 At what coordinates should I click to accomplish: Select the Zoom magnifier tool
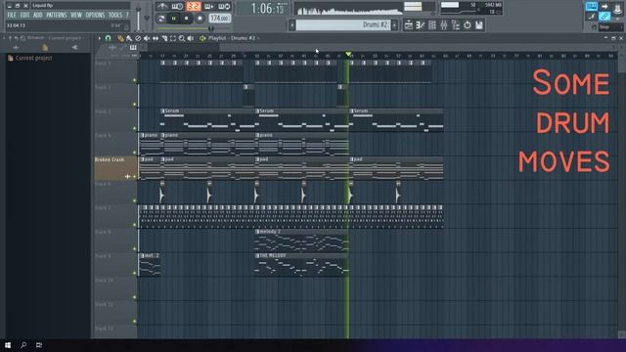click(182, 38)
